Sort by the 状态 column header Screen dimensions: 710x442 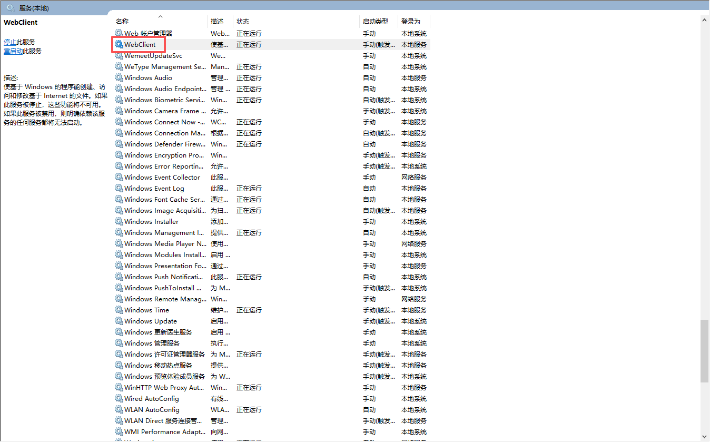tap(243, 22)
